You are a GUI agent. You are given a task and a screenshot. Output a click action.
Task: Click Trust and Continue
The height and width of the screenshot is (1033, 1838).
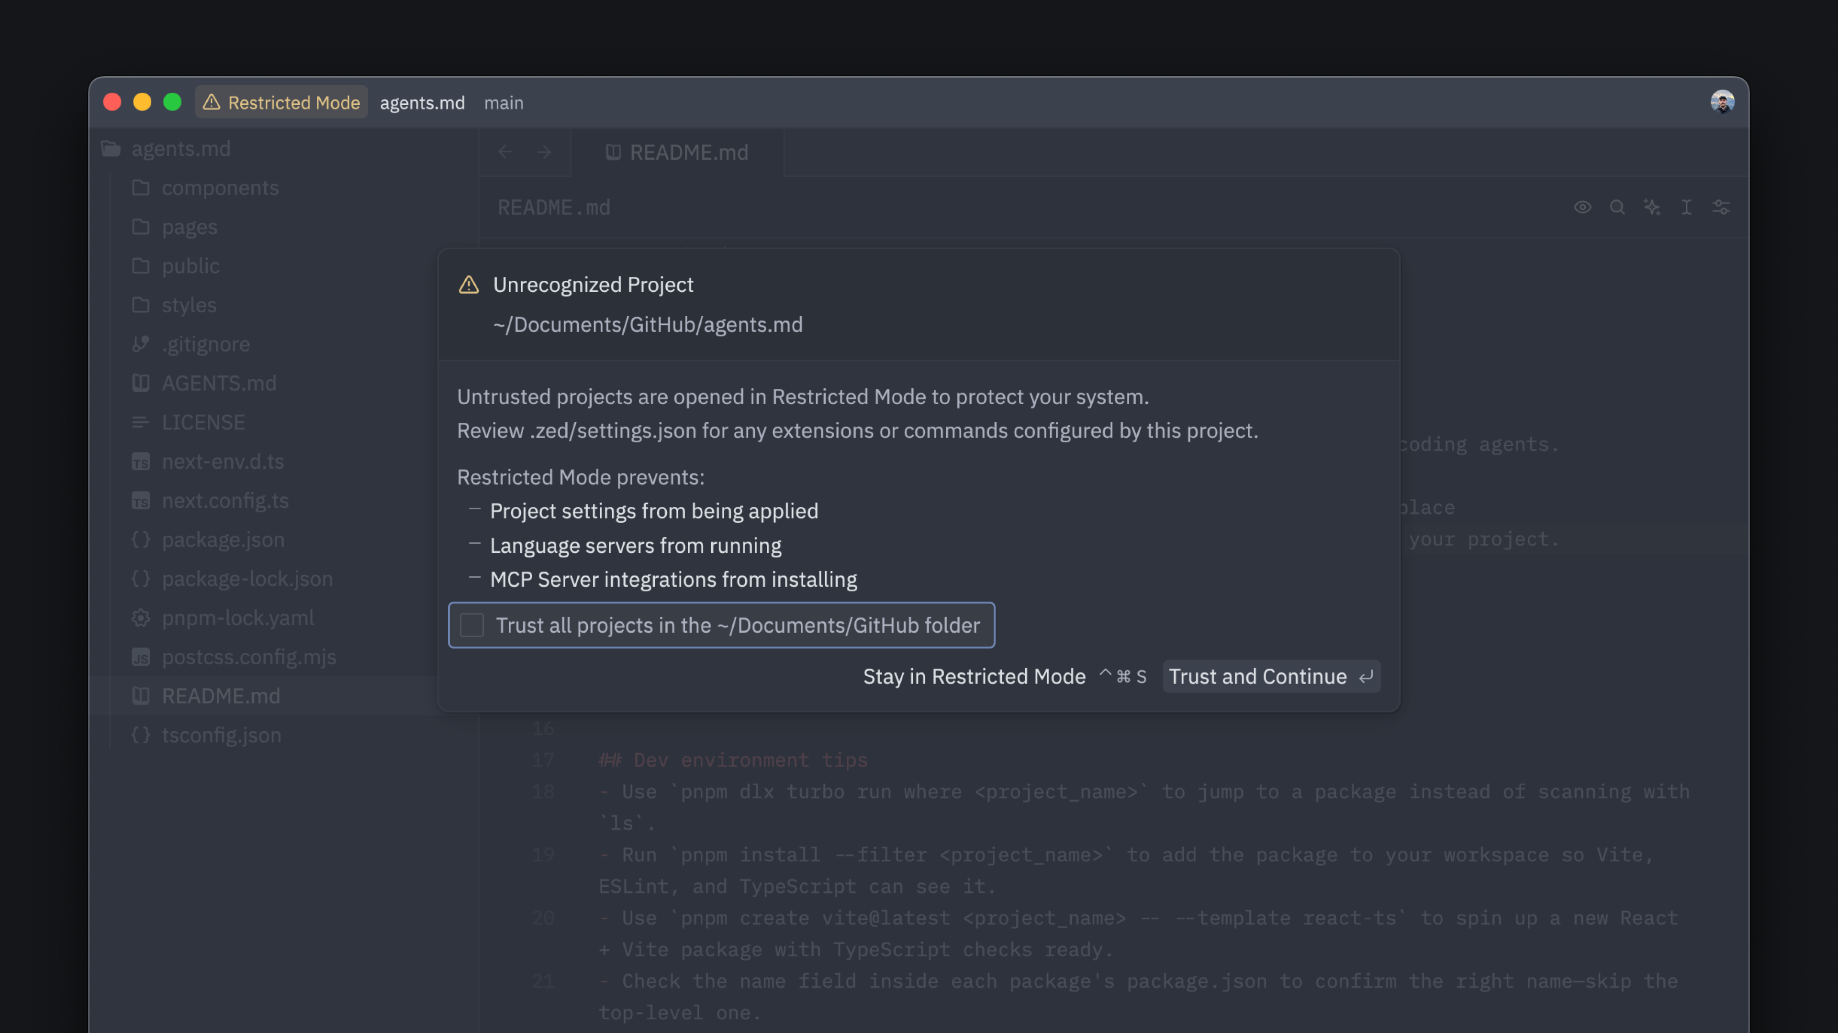1271,677
